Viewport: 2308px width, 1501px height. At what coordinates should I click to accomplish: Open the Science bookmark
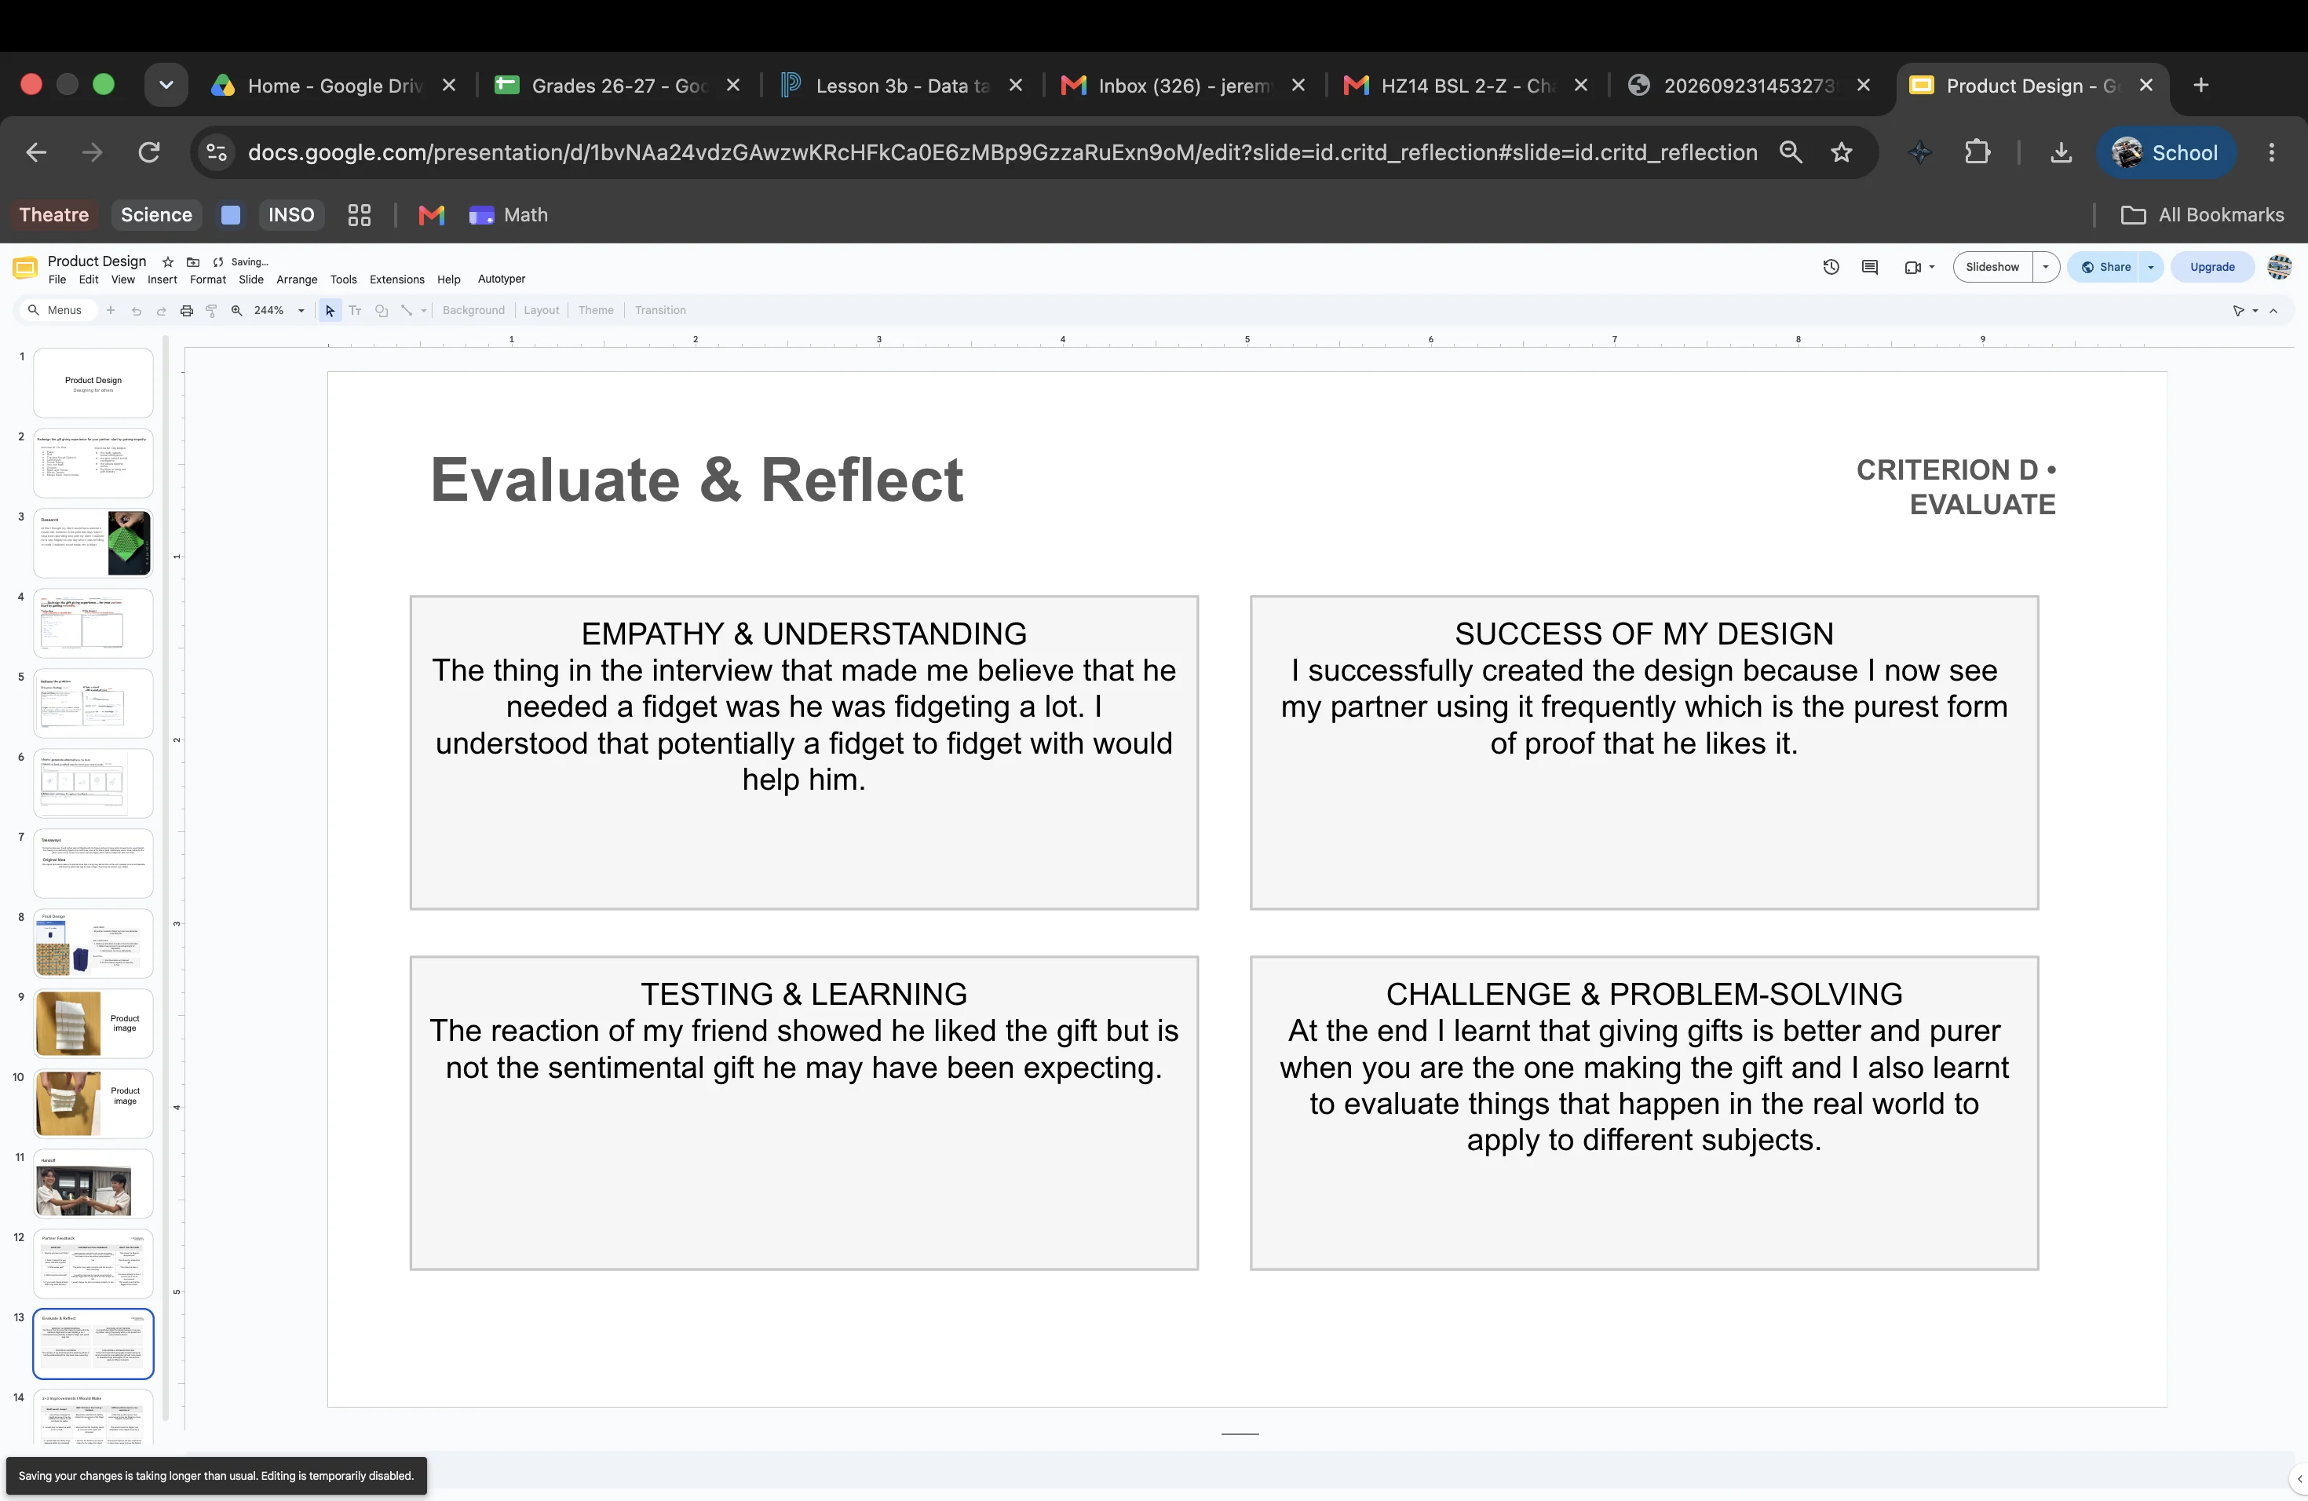pyautogui.click(x=156, y=214)
